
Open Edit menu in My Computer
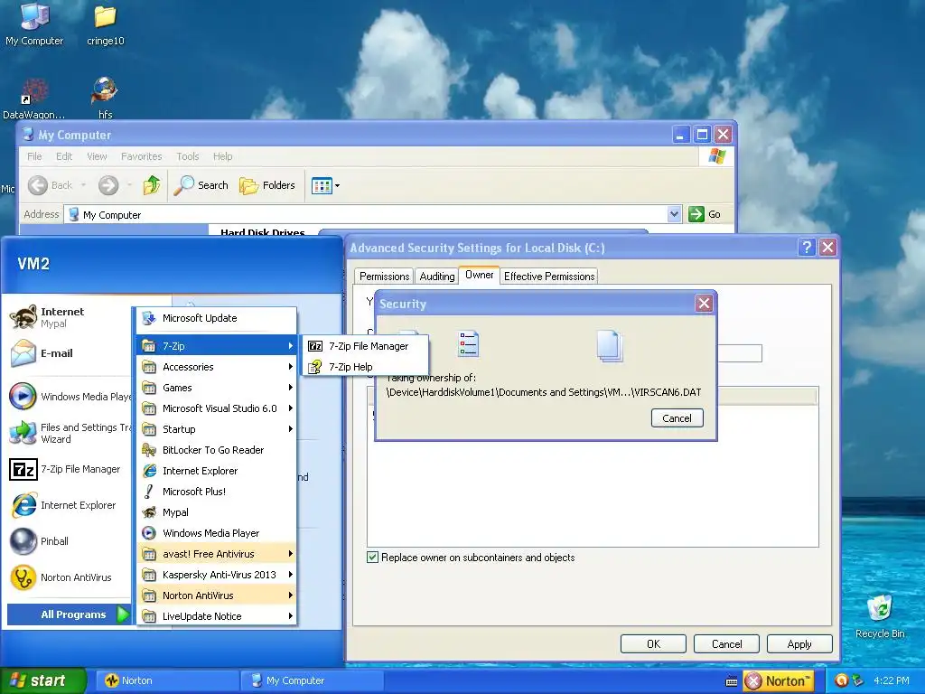click(x=64, y=156)
